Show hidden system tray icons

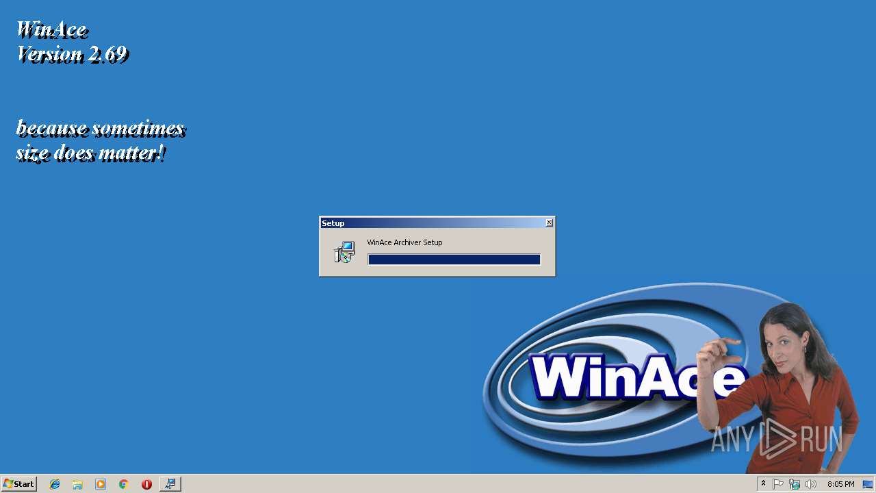coord(763,484)
